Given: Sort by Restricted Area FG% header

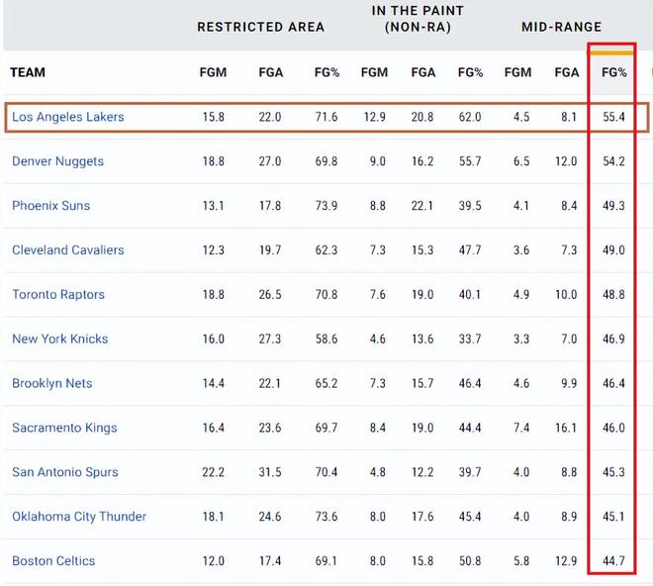Looking at the screenshot, I should [326, 72].
